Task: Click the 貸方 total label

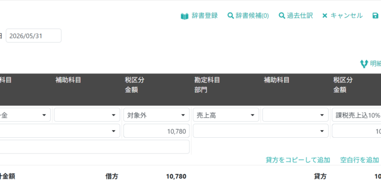Action: pyautogui.click(x=320, y=176)
